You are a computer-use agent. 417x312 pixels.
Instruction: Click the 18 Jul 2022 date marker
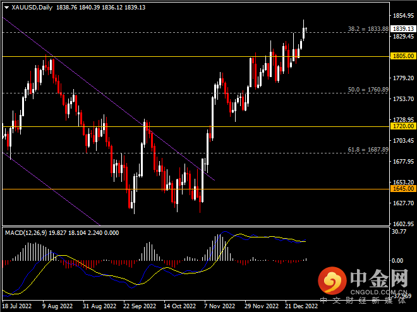coord(17,306)
